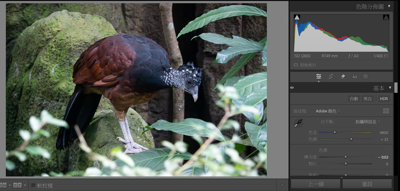Click the contrast value 0 field
Viewport: 400px width, 191px height.
point(387,164)
